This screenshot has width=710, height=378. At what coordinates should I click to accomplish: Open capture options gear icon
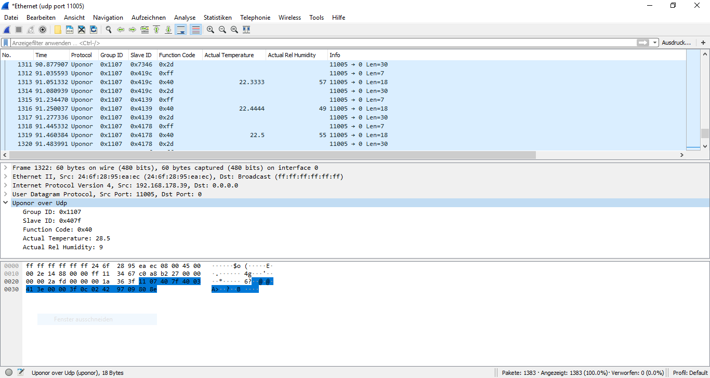coord(43,30)
